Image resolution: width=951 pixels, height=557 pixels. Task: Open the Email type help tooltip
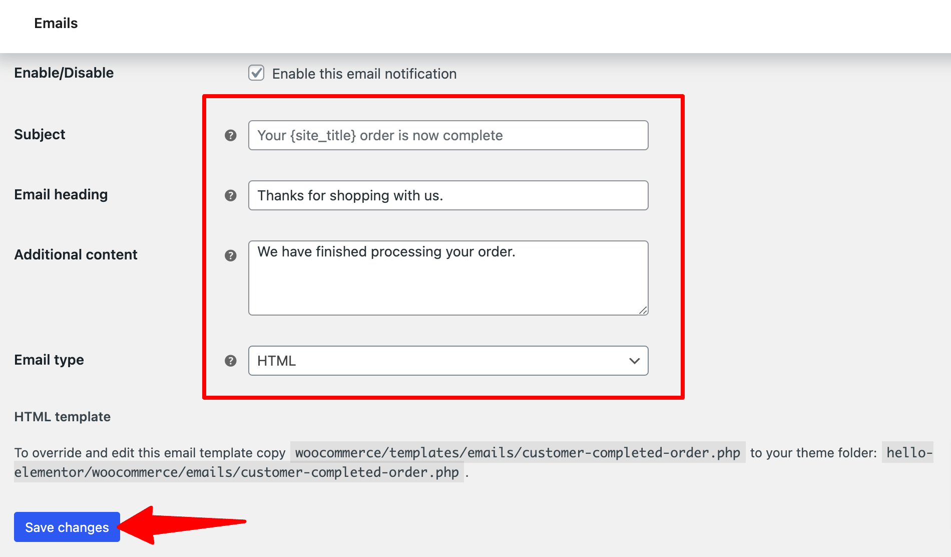point(231,360)
